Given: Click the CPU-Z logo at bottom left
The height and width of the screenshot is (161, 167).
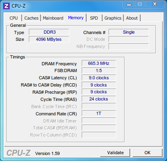Looking at the screenshot, I should [18, 153].
